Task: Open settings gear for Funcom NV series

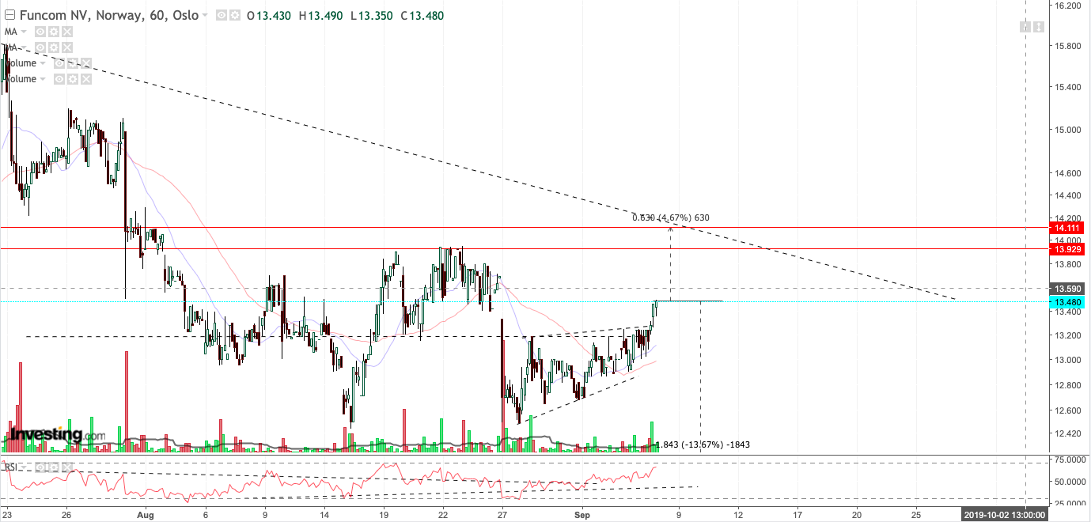Action: point(235,16)
